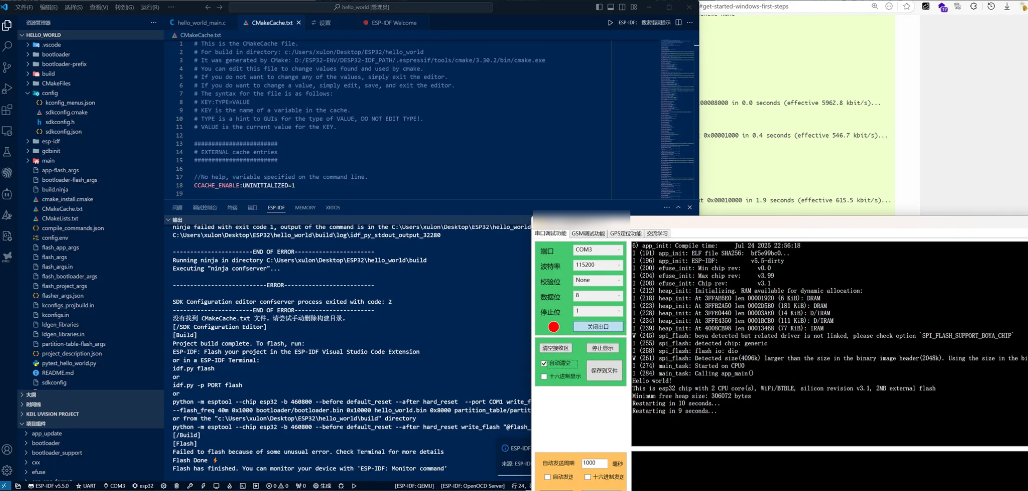Screen dimensions: 1028x491
Task: Open the 停止位 1 dropdown
Action: (x=598, y=311)
